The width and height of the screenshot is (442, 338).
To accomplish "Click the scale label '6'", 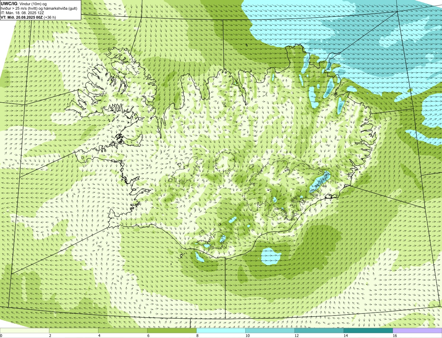I will (x=148, y=336).
